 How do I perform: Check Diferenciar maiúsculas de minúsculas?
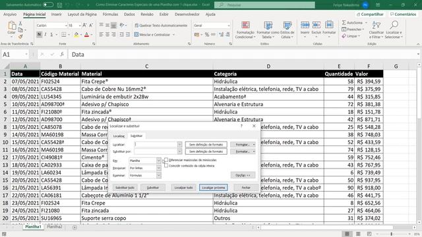[x=166, y=160]
